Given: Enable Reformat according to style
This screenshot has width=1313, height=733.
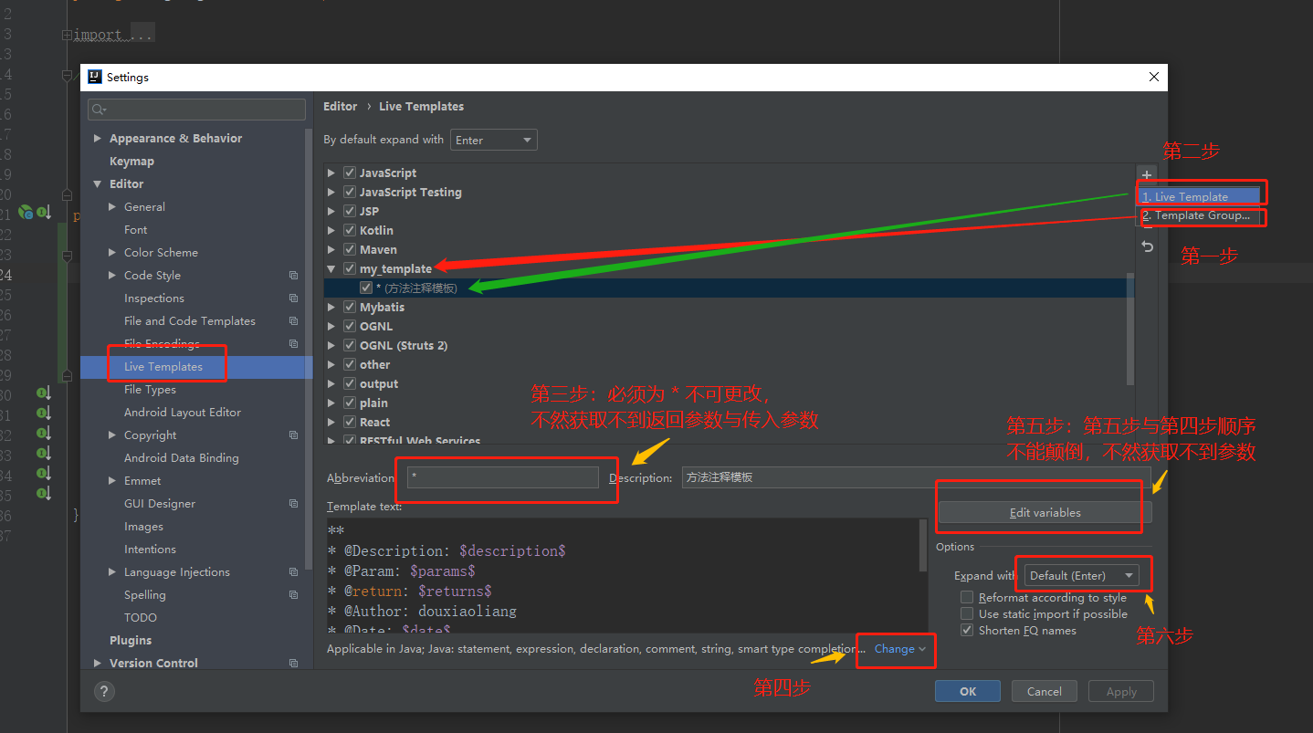Looking at the screenshot, I should coord(966,598).
